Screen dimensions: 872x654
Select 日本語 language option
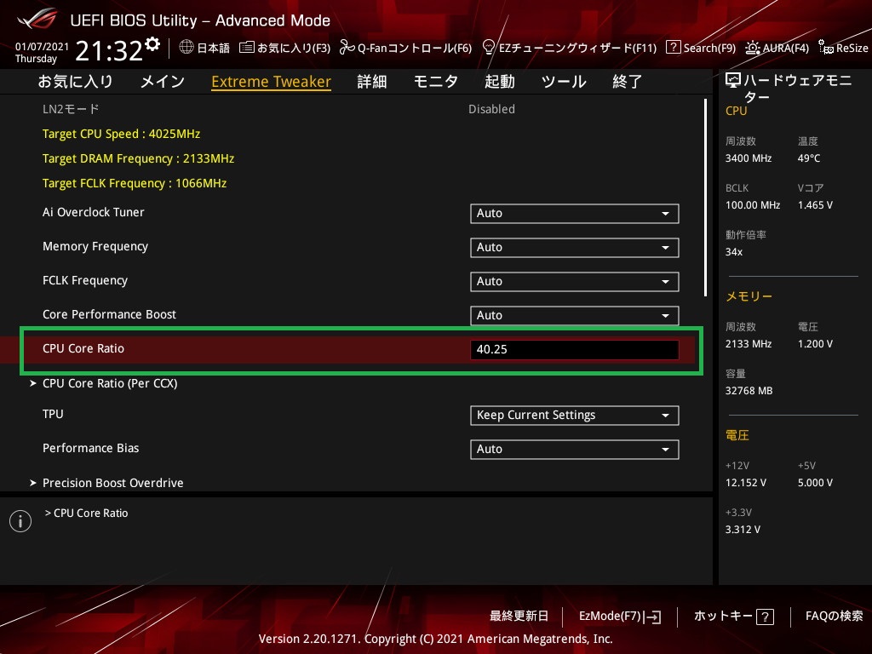[214, 48]
